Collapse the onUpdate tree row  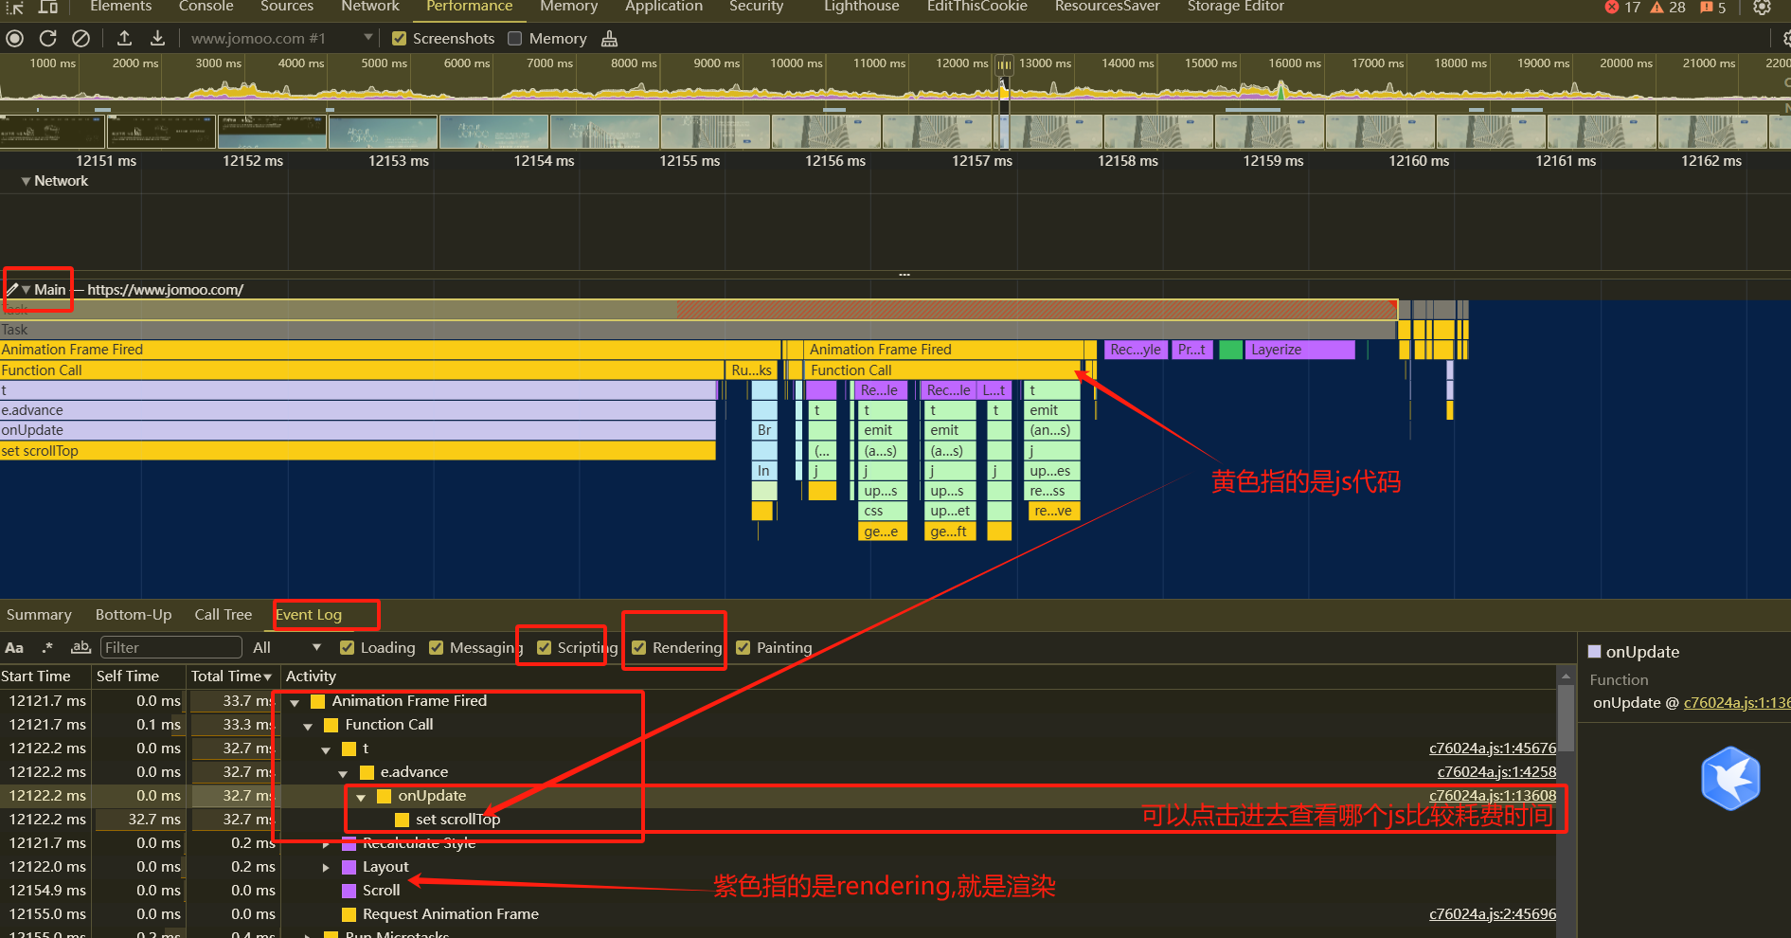361,797
